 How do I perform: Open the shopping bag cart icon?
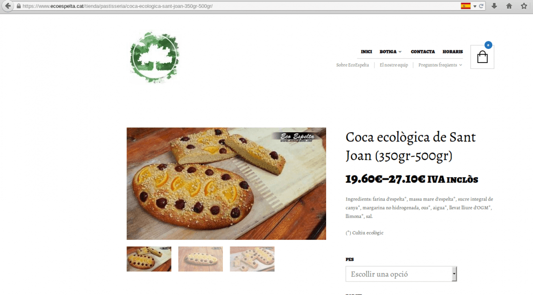click(482, 57)
